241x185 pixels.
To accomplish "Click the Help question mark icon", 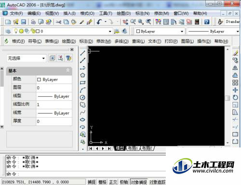I will 207,22.
